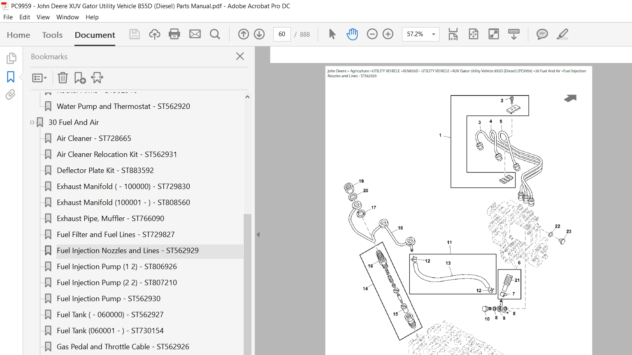The height and width of the screenshot is (355, 632).
Task: Click the Read mode keyboard icon
Action: pyautogui.click(x=514, y=34)
